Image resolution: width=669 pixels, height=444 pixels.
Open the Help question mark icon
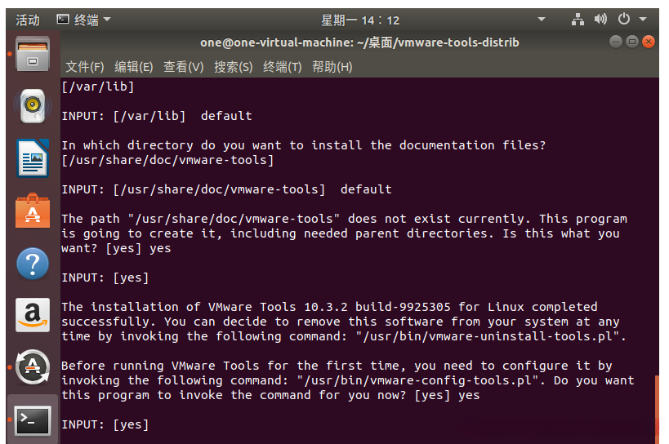coord(33,264)
